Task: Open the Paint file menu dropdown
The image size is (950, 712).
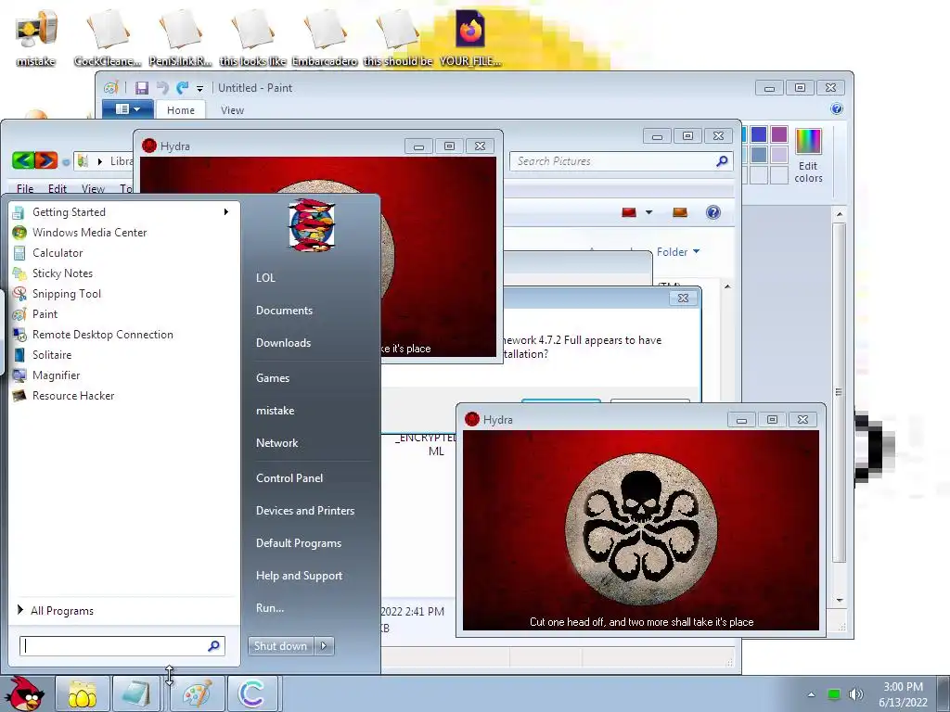Action: point(127,109)
